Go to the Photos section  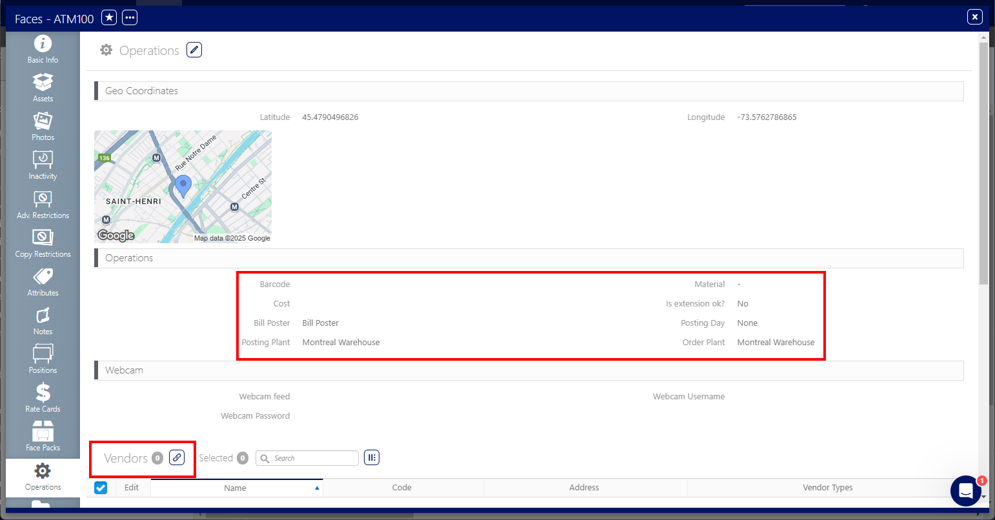coord(43,127)
